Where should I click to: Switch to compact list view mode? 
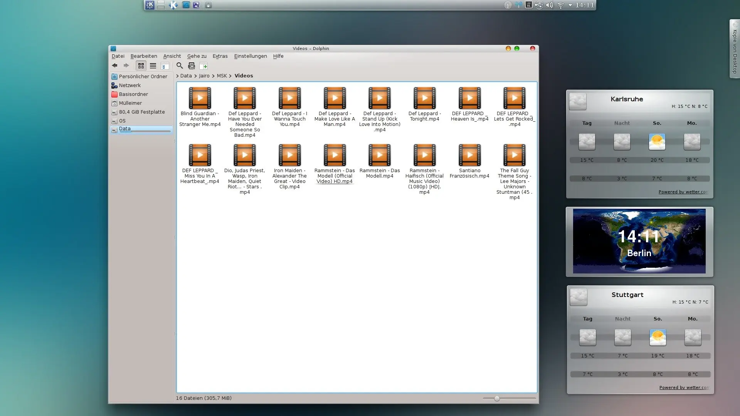[x=153, y=66]
